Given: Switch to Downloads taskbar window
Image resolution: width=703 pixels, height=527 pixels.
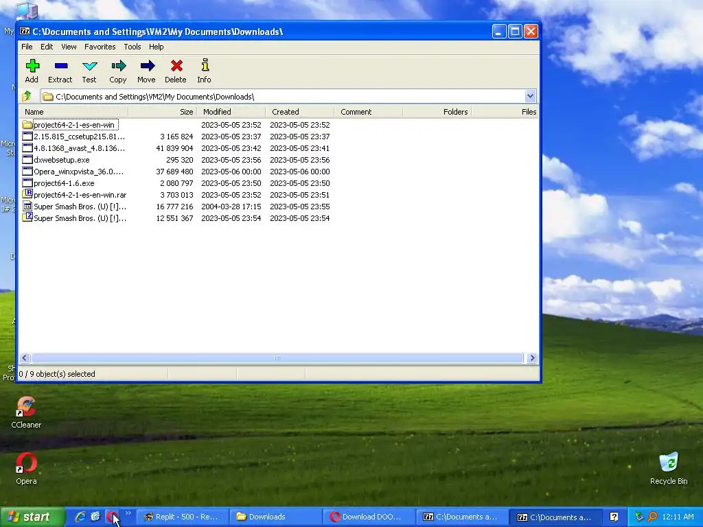Looking at the screenshot, I should (x=275, y=517).
